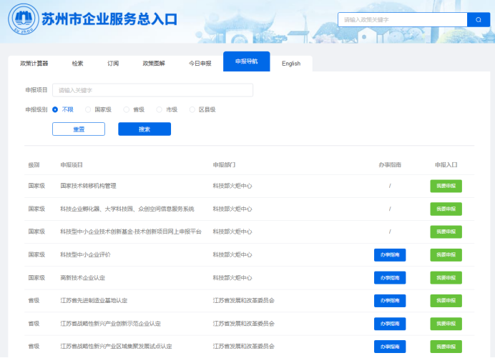
Task: Switch to the 今日申报 tab
Action: coord(200,63)
